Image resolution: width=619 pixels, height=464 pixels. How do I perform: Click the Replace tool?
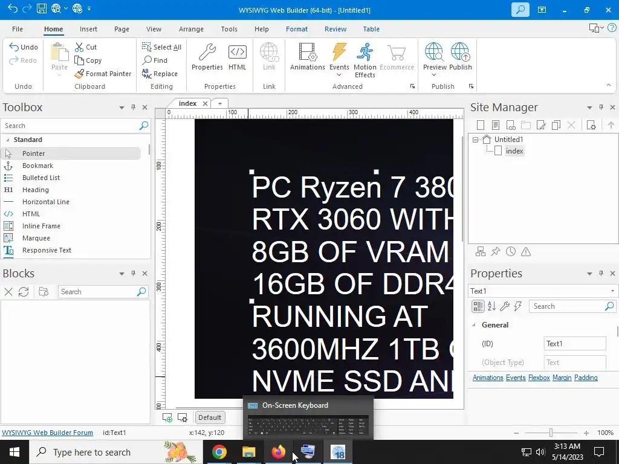(160, 74)
